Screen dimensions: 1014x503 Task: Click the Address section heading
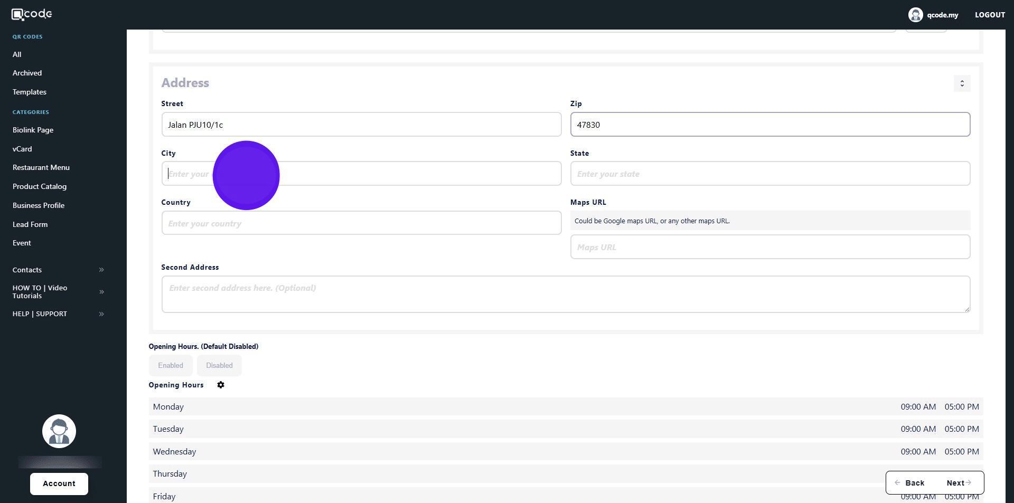[185, 83]
